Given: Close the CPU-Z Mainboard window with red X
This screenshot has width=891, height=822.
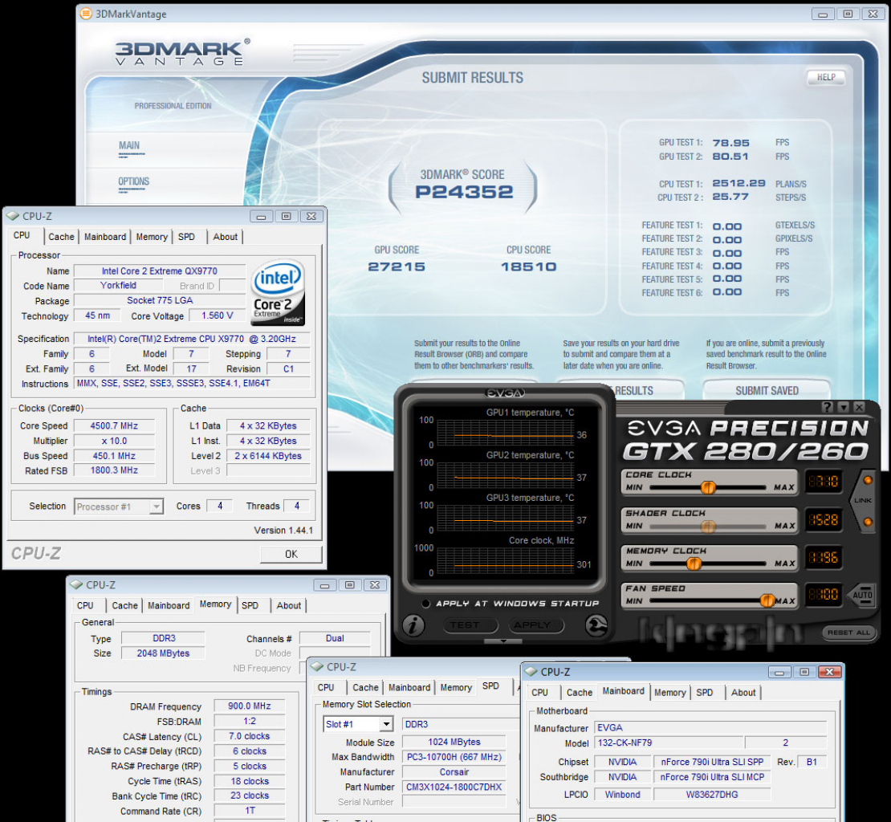Looking at the screenshot, I should click(829, 672).
